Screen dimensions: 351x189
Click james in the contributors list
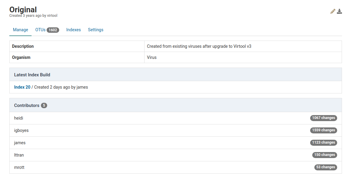[x=20, y=143]
